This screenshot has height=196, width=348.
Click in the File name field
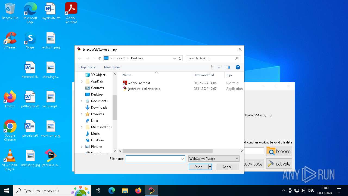pos(153,159)
